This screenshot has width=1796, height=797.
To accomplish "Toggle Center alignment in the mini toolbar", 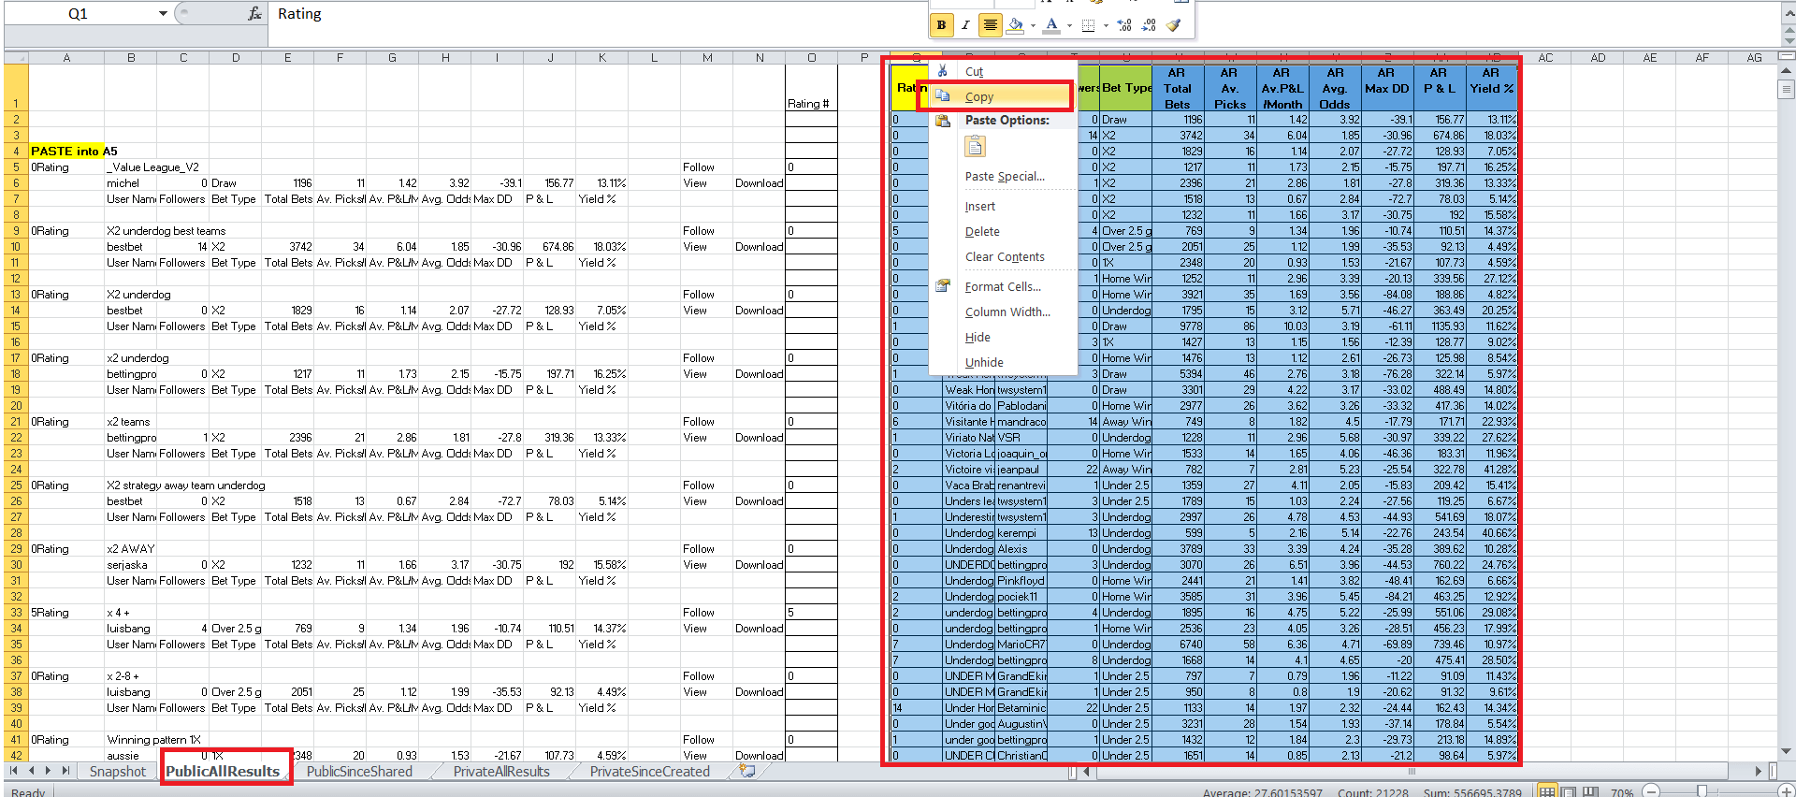I will (990, 25).
